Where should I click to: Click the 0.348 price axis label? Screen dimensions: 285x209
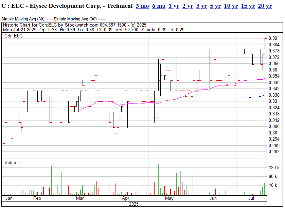(x=274, y=82)
